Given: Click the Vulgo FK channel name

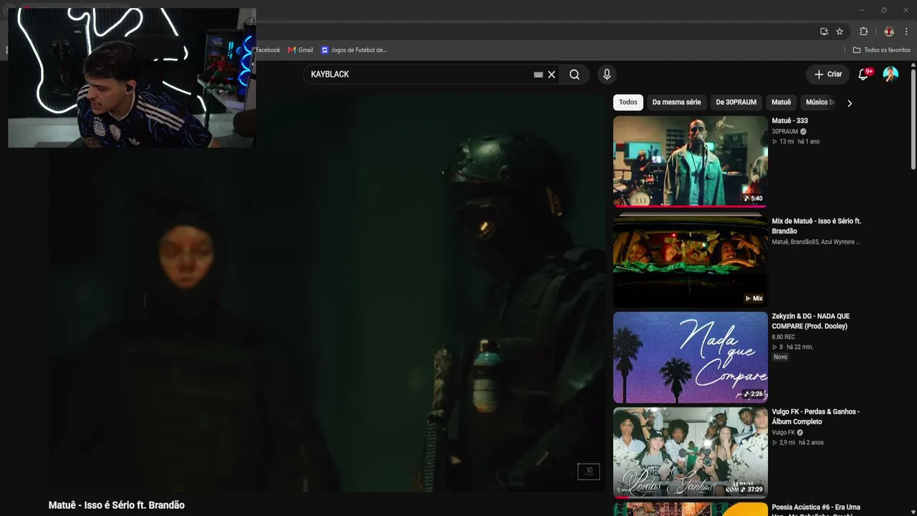Looking at the screenshot, I should click(783, 433).
